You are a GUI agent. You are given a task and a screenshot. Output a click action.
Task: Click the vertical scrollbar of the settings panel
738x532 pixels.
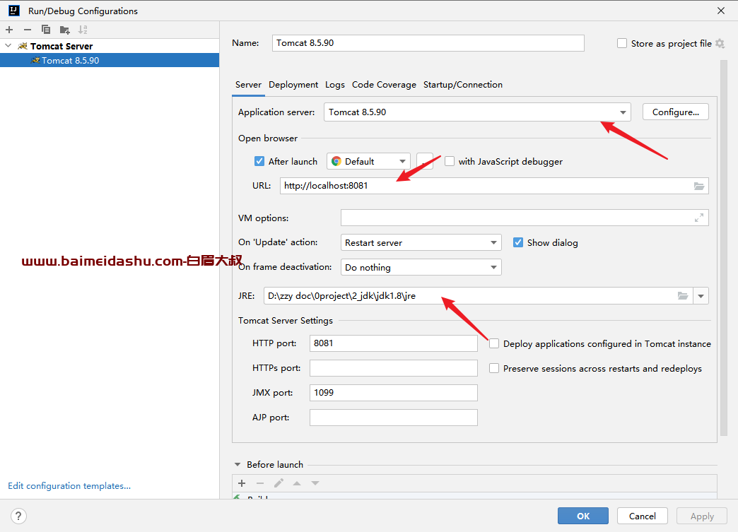[723, 249]
